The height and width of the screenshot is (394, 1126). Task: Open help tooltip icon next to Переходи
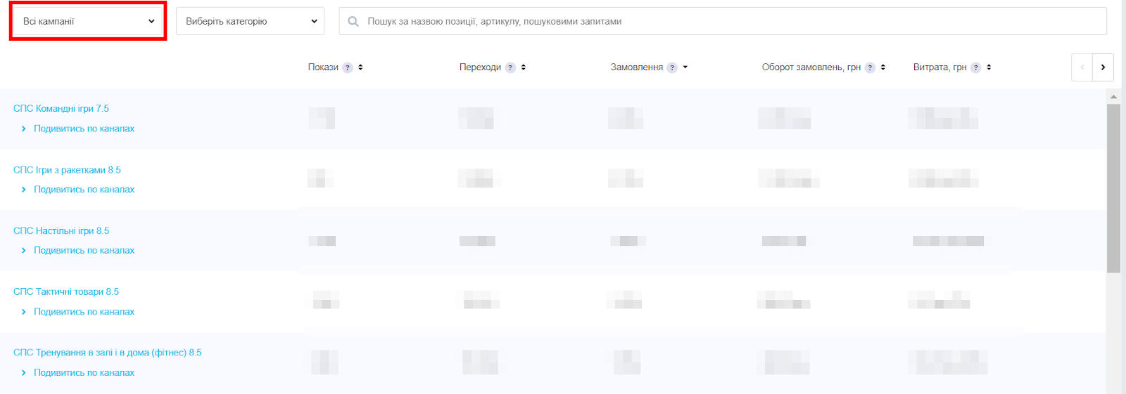pos(511,67)
